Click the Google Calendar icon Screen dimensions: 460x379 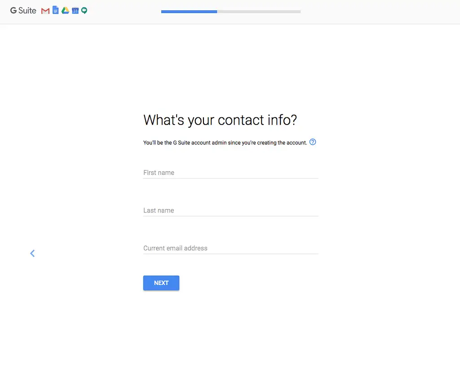coord(75,11)
